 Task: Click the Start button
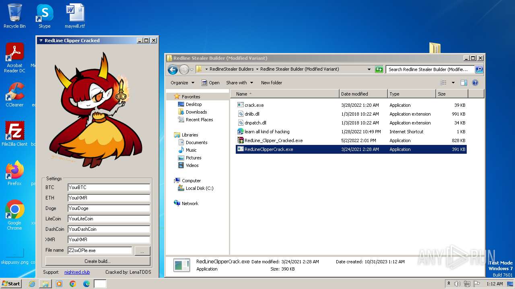11,284
